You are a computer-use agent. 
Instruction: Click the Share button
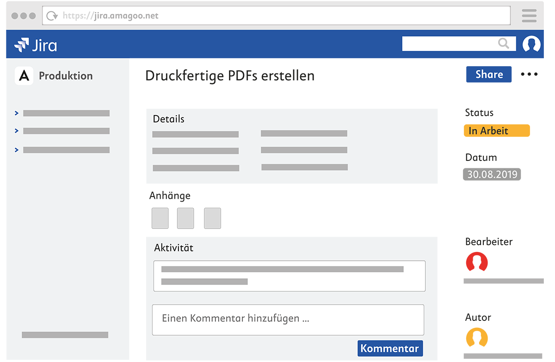(488, 74)
